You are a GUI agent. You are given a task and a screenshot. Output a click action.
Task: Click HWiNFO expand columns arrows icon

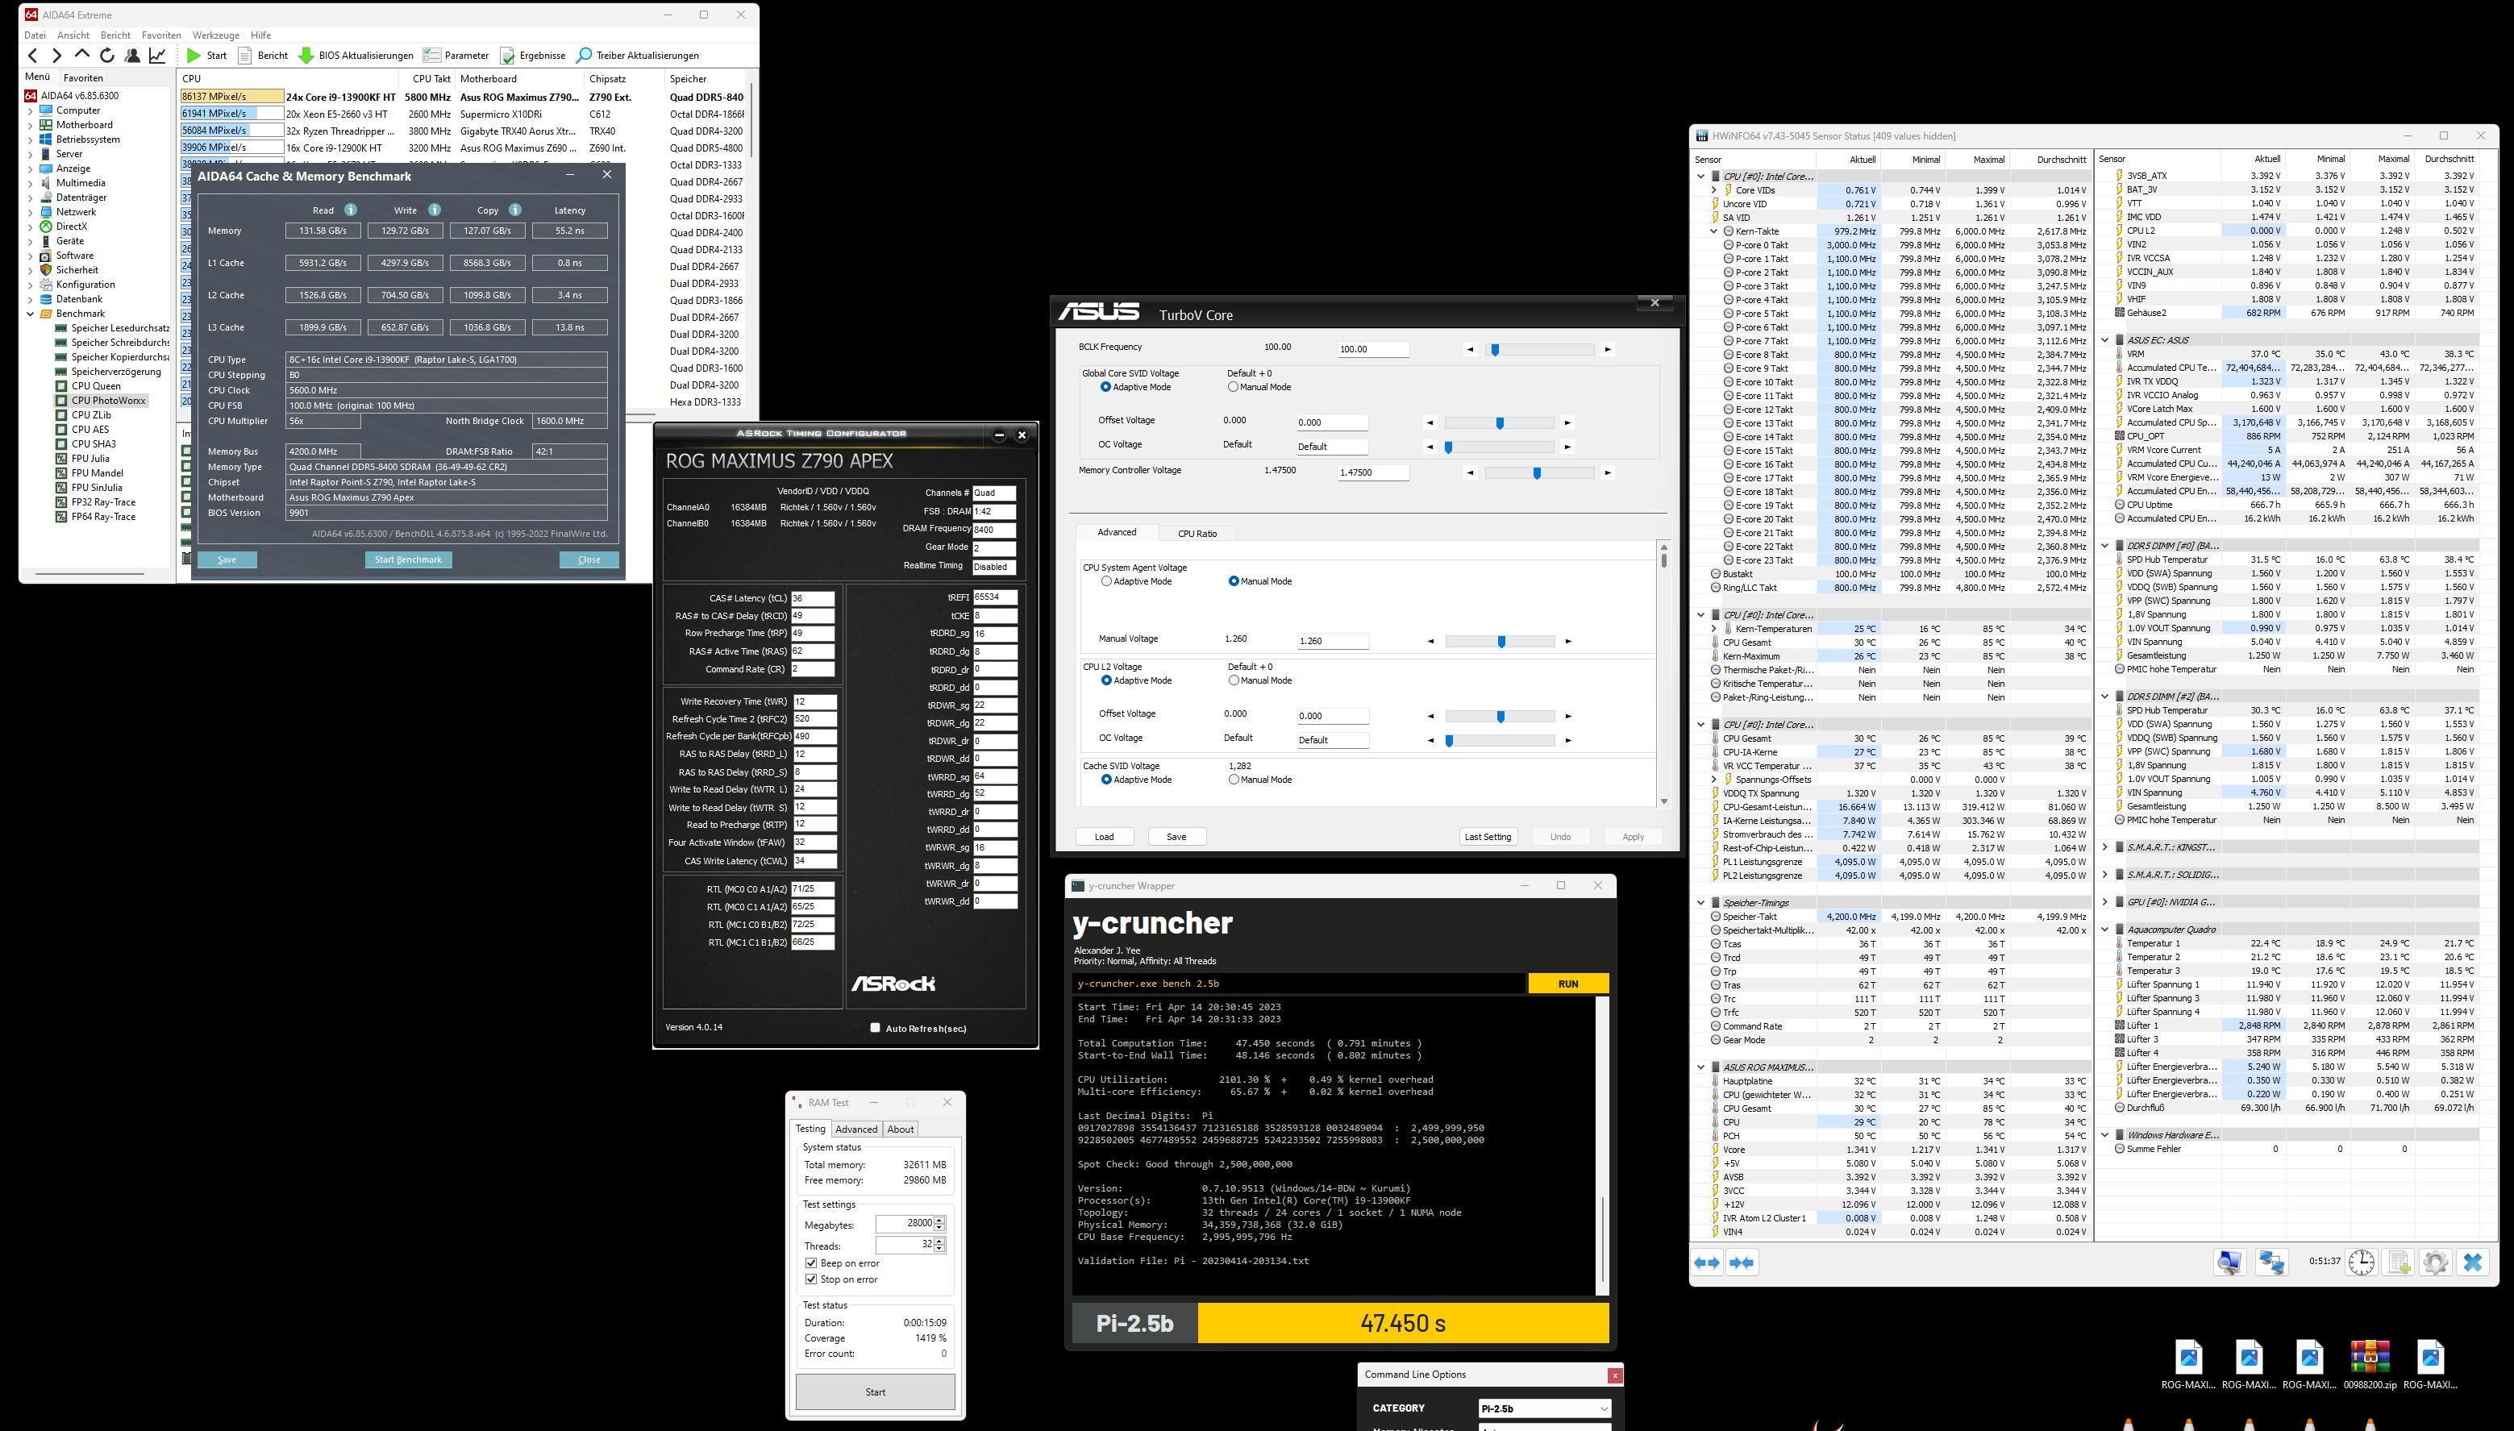pos(1707,1263)
